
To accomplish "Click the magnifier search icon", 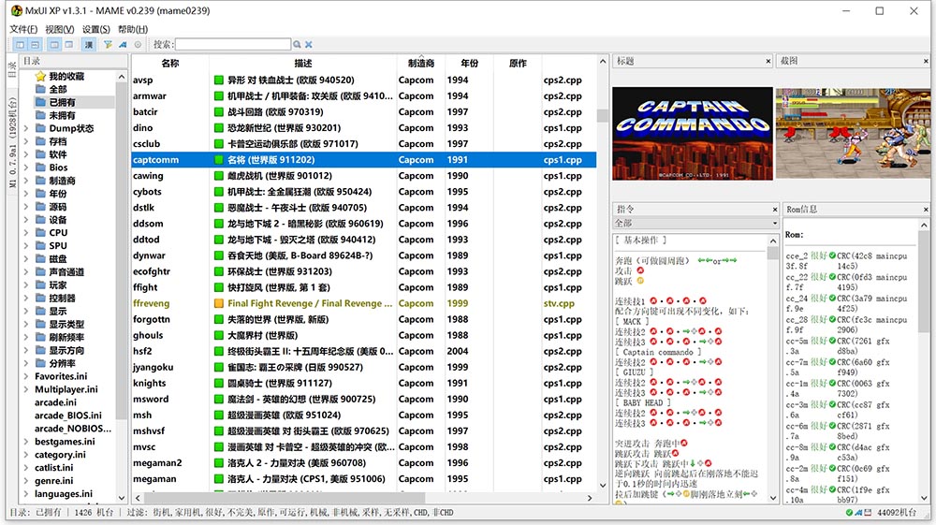I will pyautogui.click(x=297, y=45).
